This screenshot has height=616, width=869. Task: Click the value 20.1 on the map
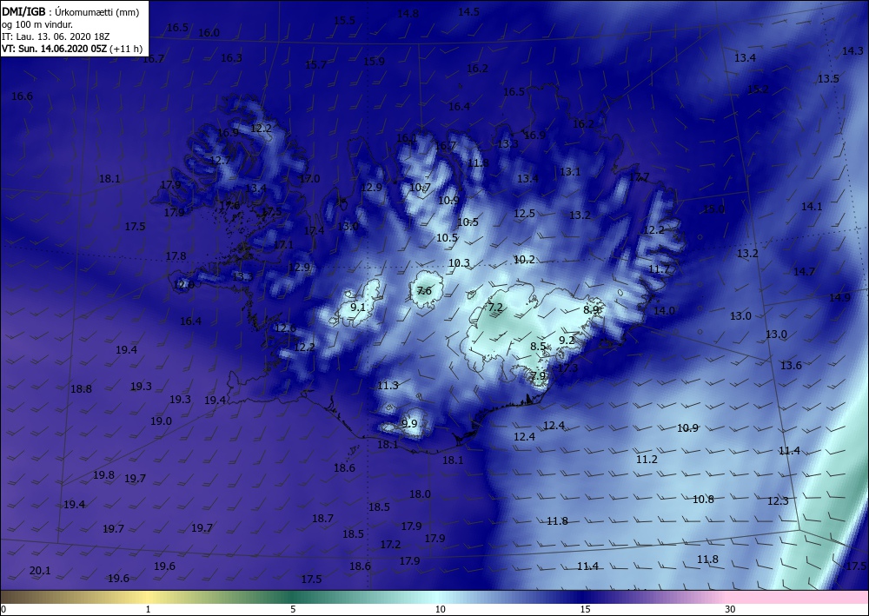pyautogui.click(x=40, y=571)
